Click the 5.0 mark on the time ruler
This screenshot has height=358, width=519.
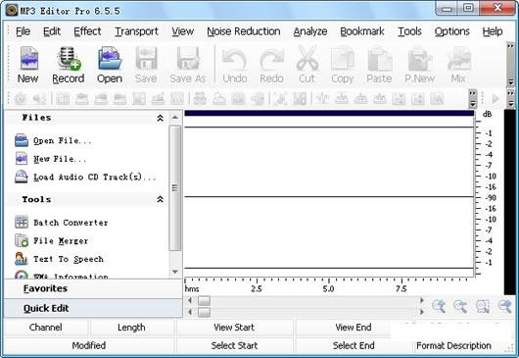click(328, 289)
